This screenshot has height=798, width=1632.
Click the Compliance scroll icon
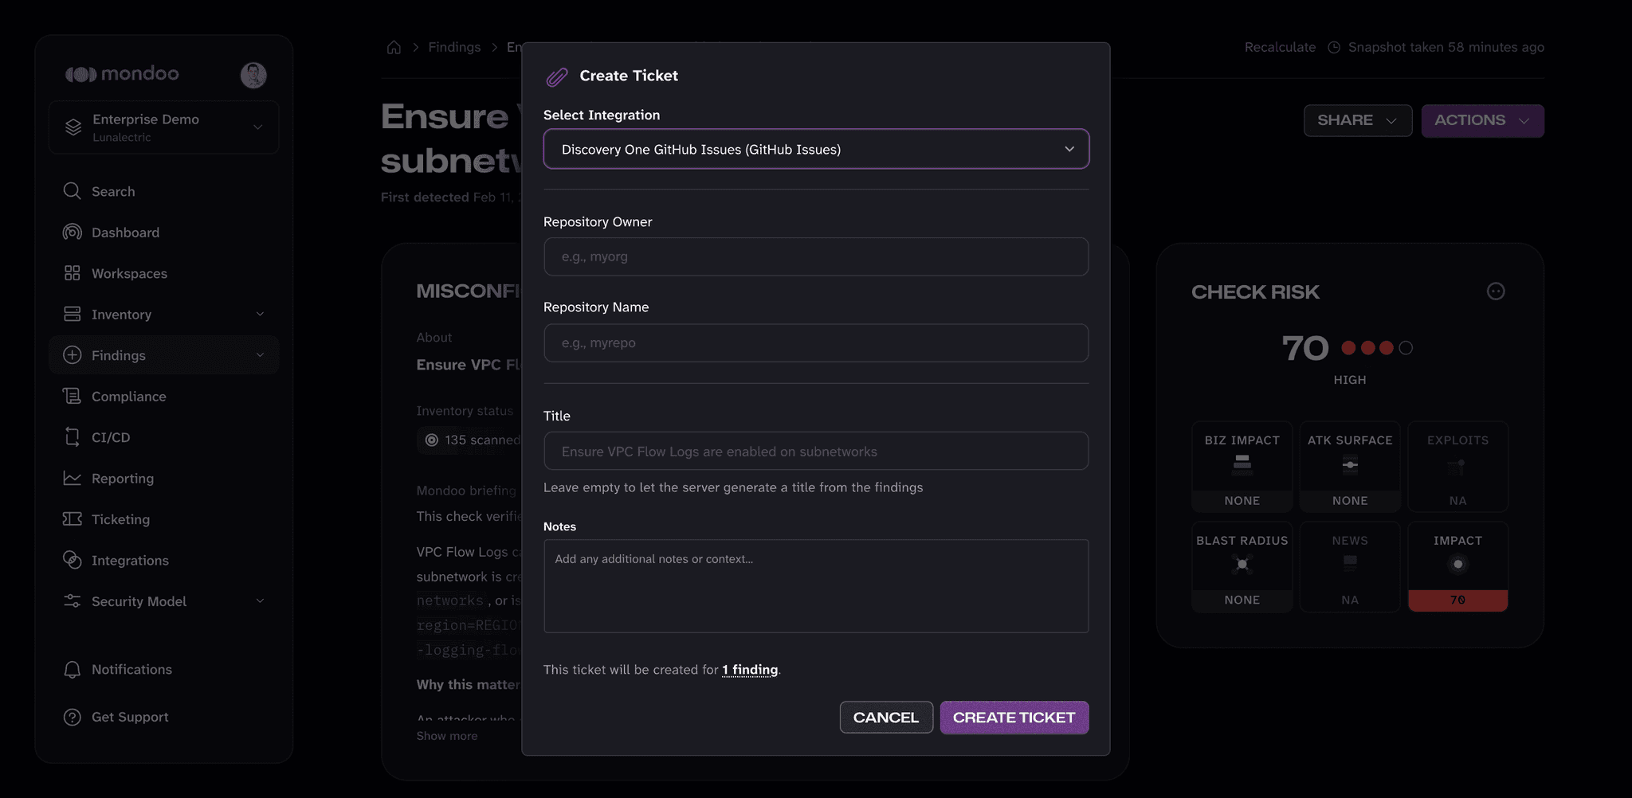pos(72,396)
